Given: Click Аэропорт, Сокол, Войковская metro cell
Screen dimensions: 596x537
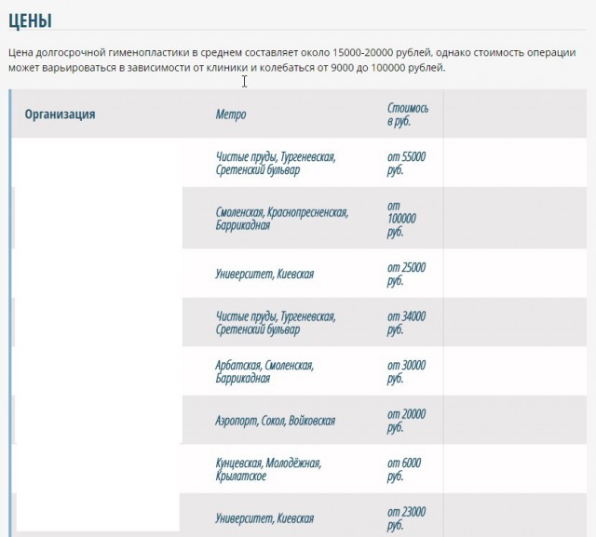Looking at the screenshot, I should click(276, 421).
